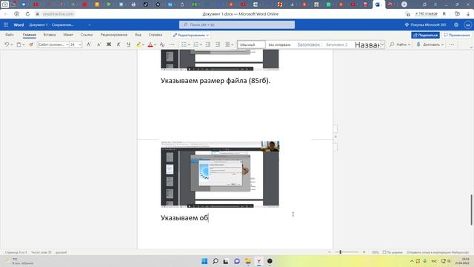
Task: Reload the page with browser refresh
Action: pyautogui.click(x=27, y=14)
